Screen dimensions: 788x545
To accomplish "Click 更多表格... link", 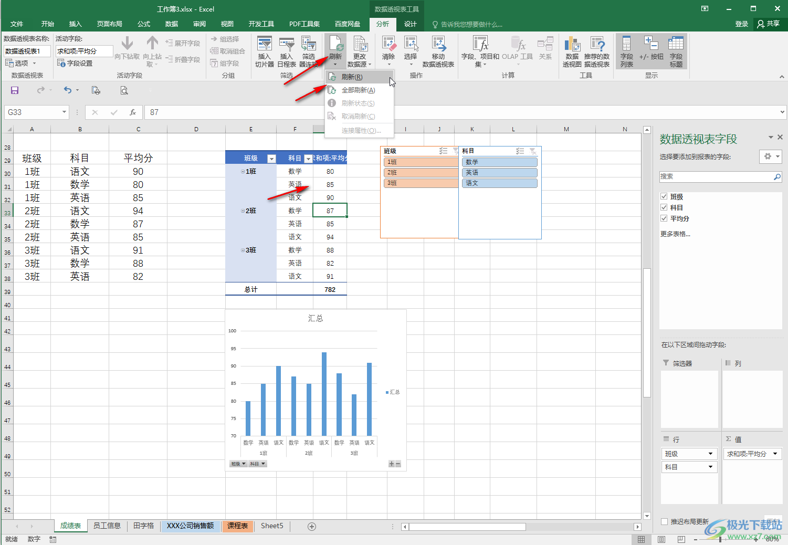I will click(x=675, y=234).
